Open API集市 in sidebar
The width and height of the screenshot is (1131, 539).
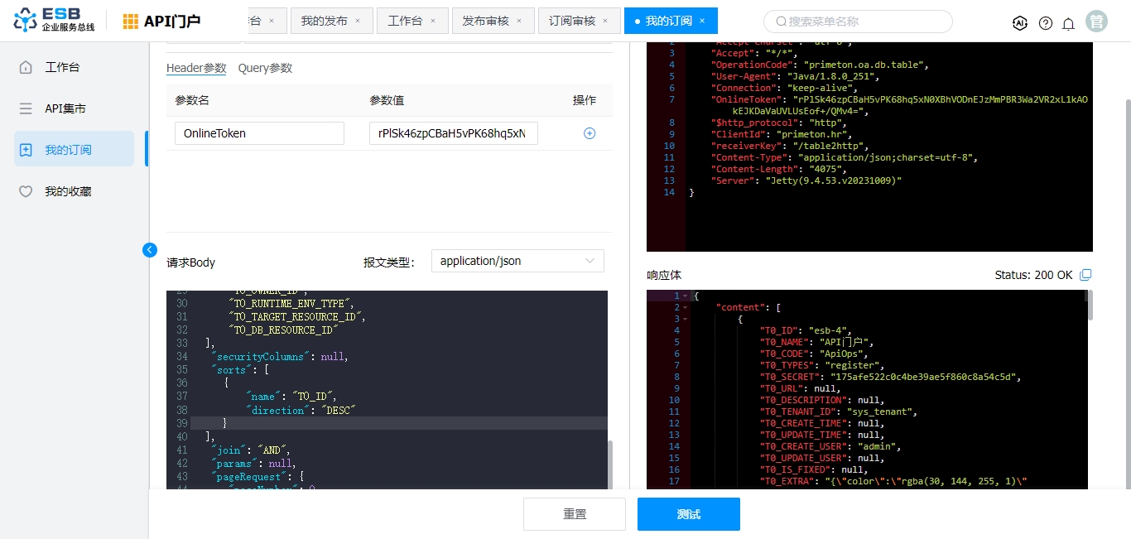pyautogui.click(x=65, y=108)
